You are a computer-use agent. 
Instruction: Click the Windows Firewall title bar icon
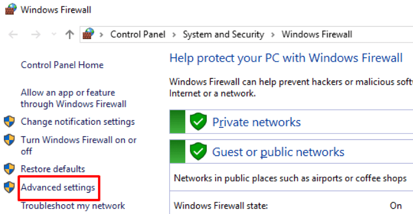point(11,9)
